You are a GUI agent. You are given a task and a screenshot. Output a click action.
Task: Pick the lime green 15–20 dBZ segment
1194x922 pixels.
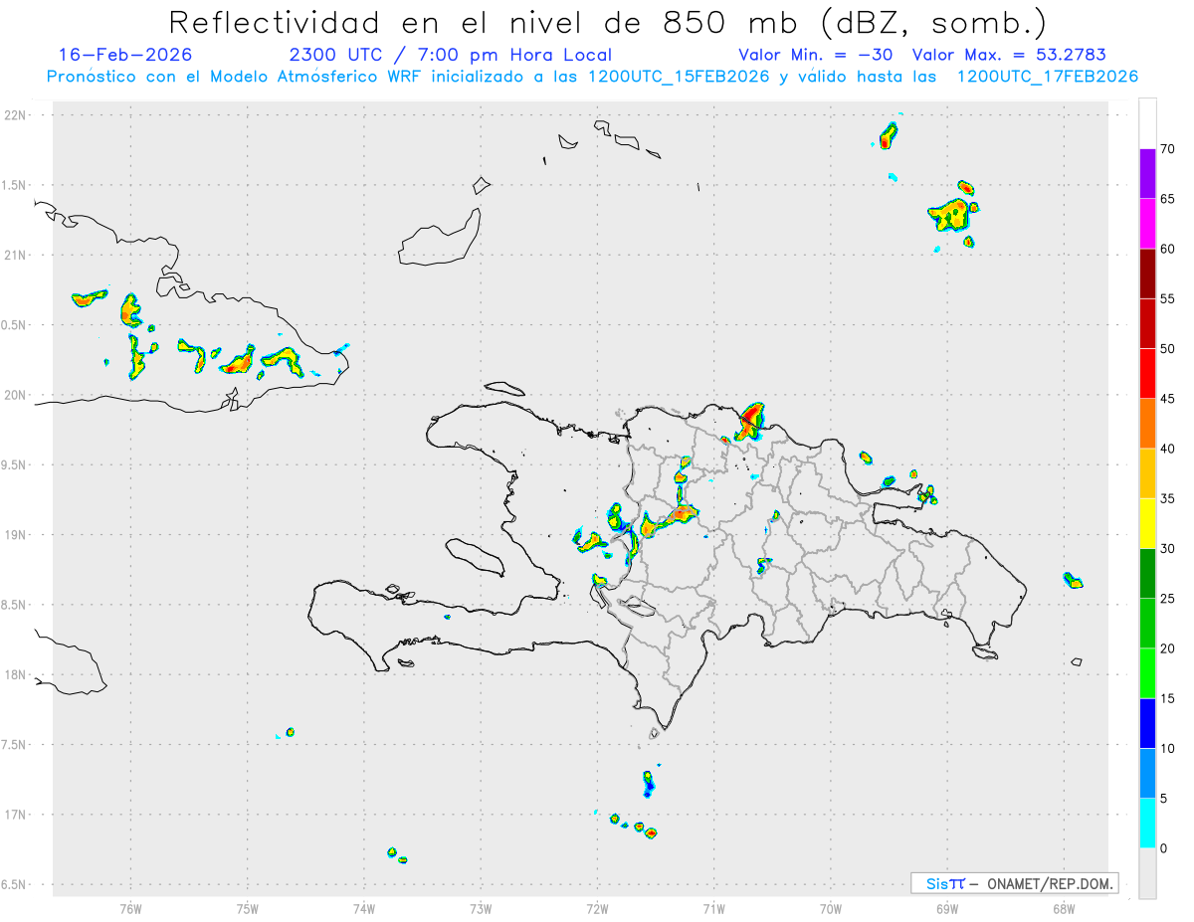coord(1147,673)
